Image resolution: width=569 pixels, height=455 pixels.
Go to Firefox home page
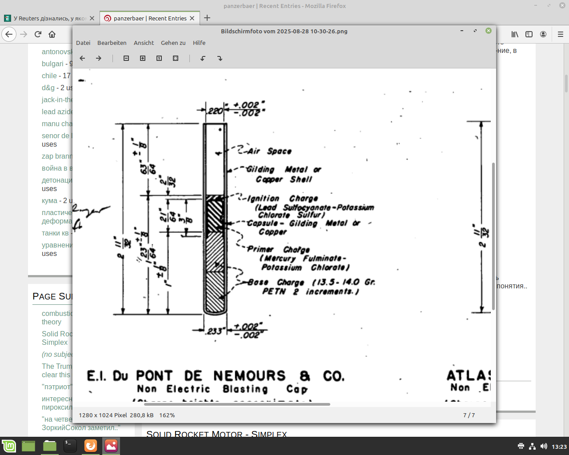point(52,34)
